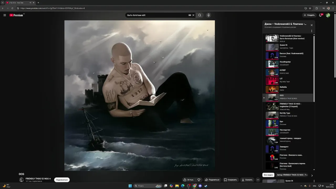The image size is (336, 189).
Task: Click the browser address bar URL
Action: click(x=52, y=8)
